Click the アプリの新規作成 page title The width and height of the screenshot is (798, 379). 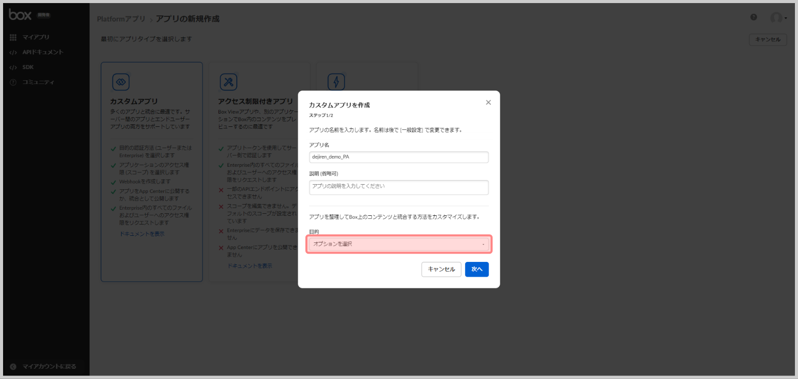188,19
